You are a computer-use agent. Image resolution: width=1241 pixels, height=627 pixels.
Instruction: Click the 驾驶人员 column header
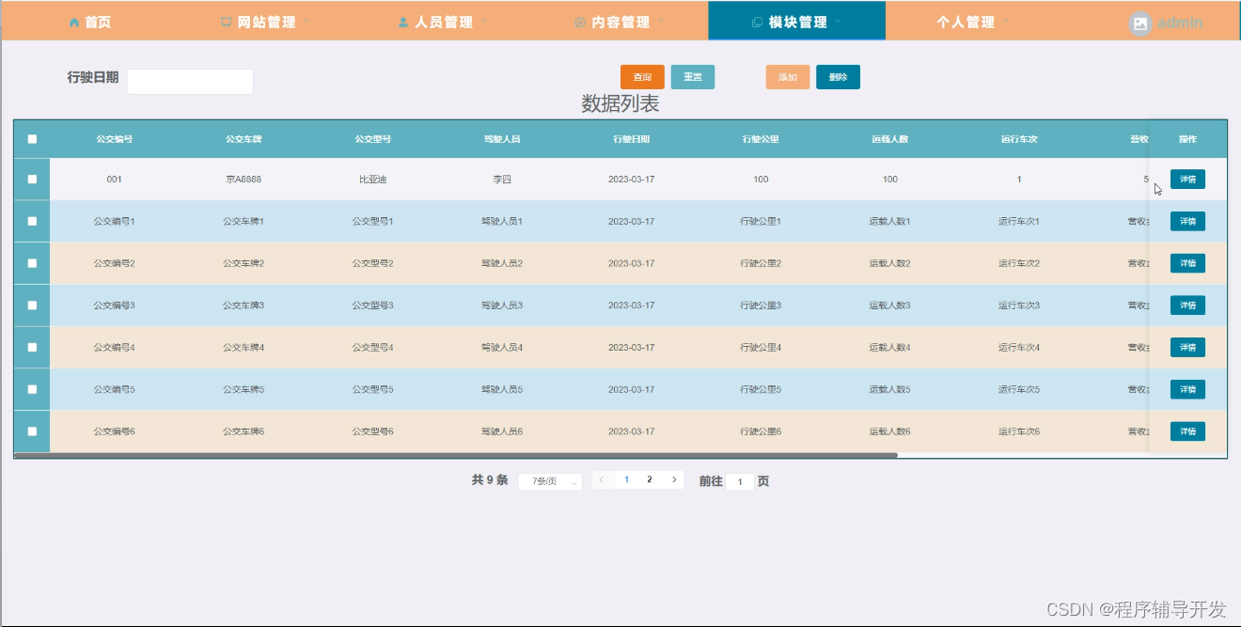coord(502,139)
